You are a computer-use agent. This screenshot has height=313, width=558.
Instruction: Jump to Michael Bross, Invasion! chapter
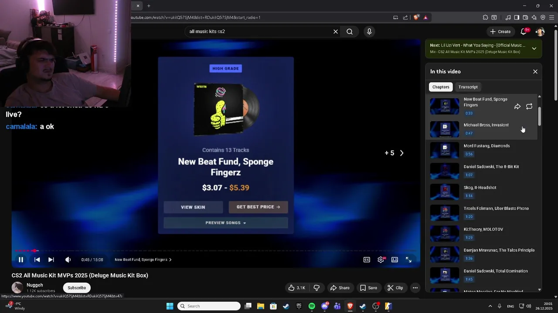click(482, 129)
